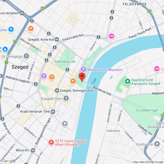The width and height of the screenshot is (164, 164).
Task: Click the university graduation cap icon
Action: (x=65, y=124)
